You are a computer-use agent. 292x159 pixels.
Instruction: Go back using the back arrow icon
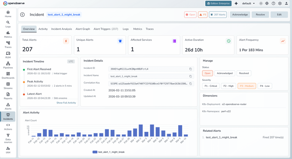click(23, 15)
